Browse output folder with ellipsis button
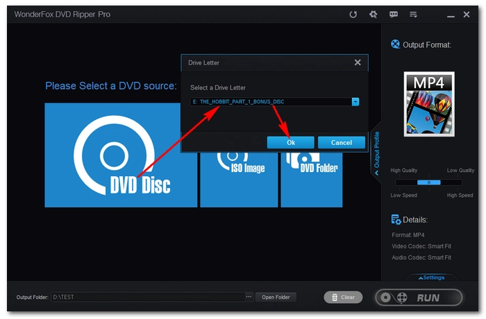This screenshot has height=319, width=486. click(249, 297)
